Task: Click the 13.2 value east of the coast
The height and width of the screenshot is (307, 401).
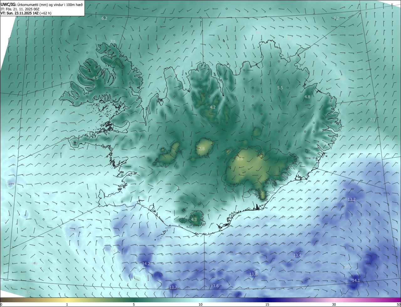Action: 352,200
